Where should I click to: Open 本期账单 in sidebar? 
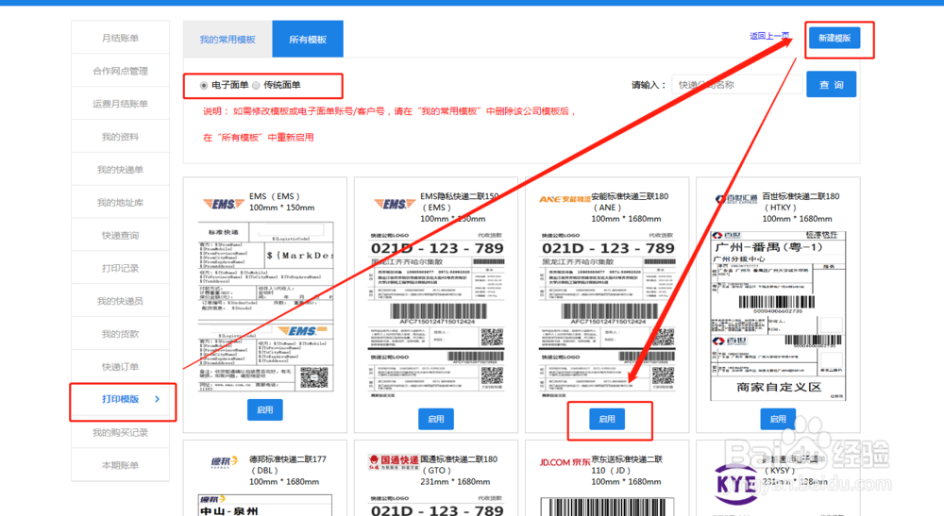pos(121,465)
